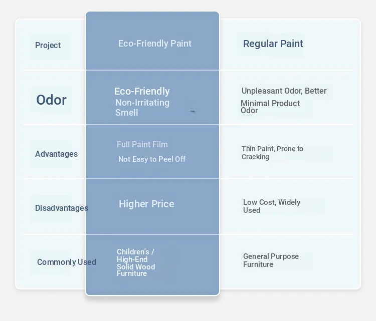Click the Odor row label
Viewport: 376px width, 321px height.
[x=51, y=100]
